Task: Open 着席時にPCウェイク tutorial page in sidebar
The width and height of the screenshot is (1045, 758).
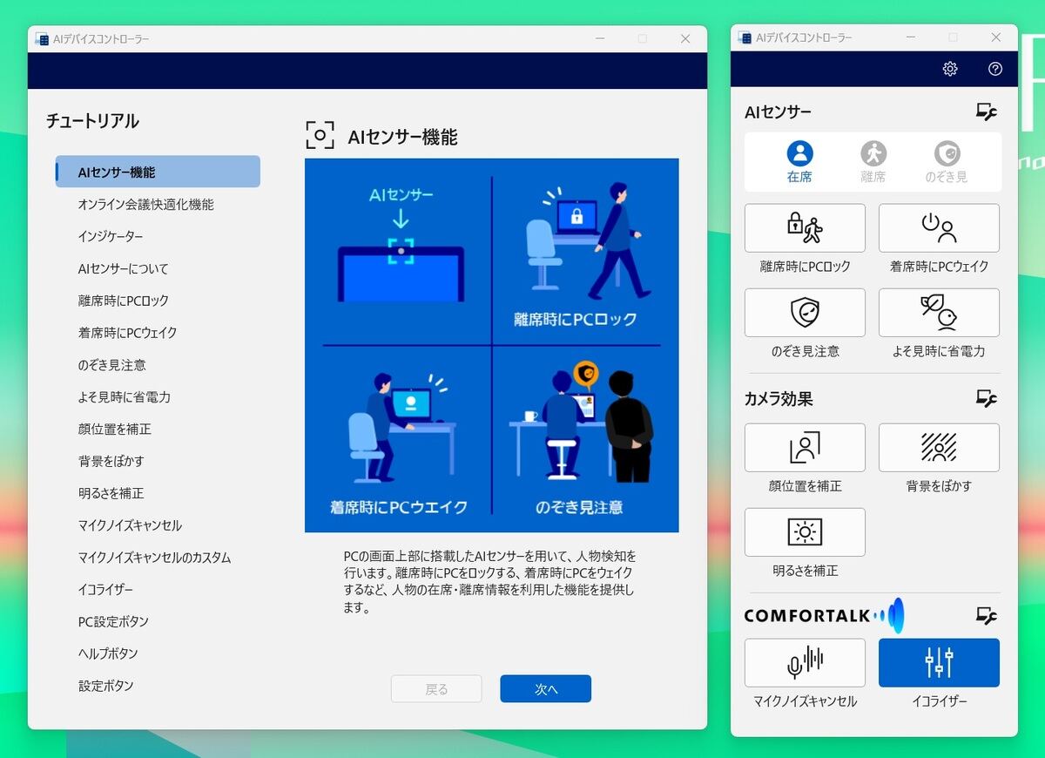Action: [x=127, y=333]
